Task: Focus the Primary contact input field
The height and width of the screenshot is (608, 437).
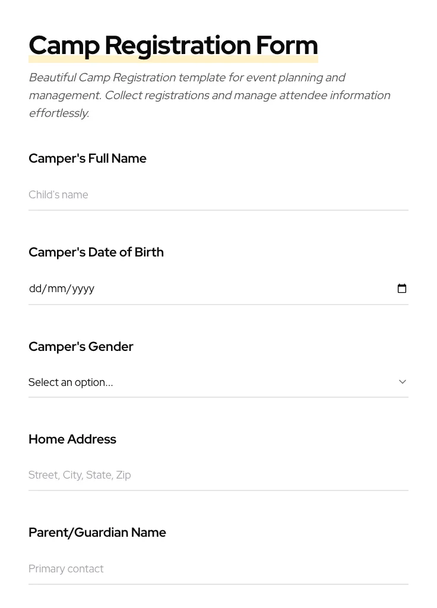Action: tap(218, 569)
